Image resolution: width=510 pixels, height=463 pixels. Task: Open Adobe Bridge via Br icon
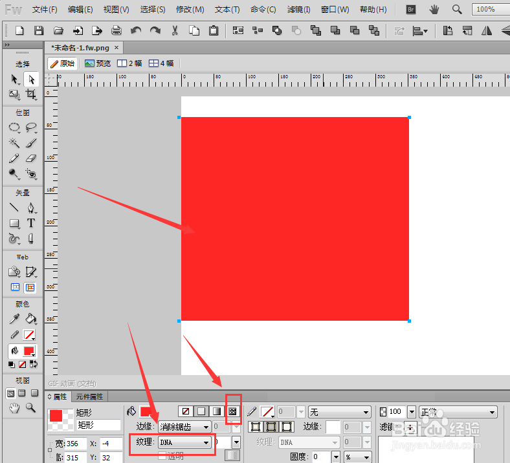pos(411,10)
